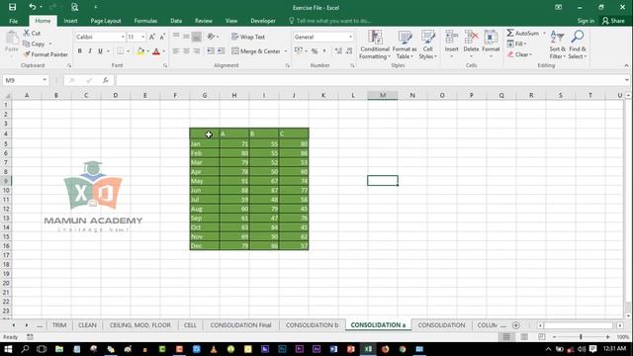
Task: Open the Calibri font name dropdown
Action: click(123, 37)
